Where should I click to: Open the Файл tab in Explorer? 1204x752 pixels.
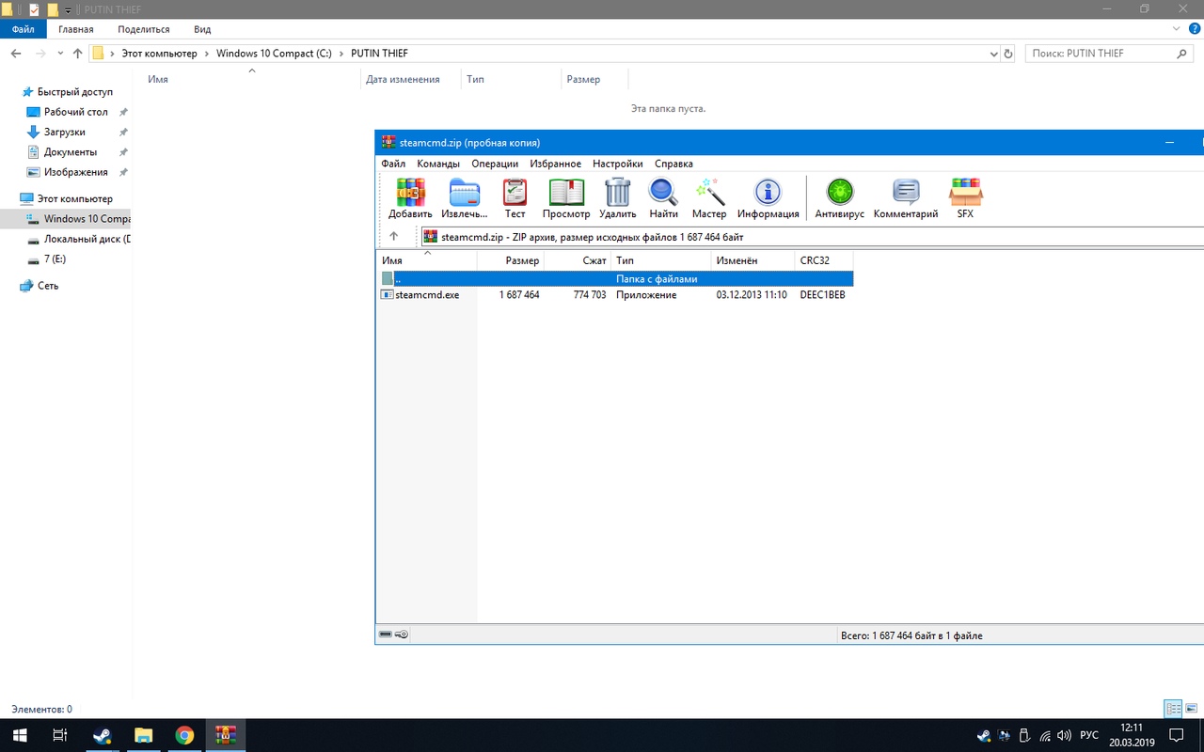[x=23, y=29]
